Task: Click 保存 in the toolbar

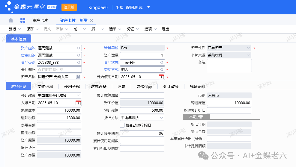Action: click(x=30, y=29)
